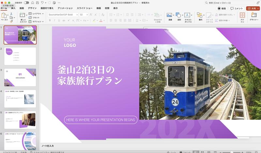Open the font size 32 dropdown

pos(84,15)
